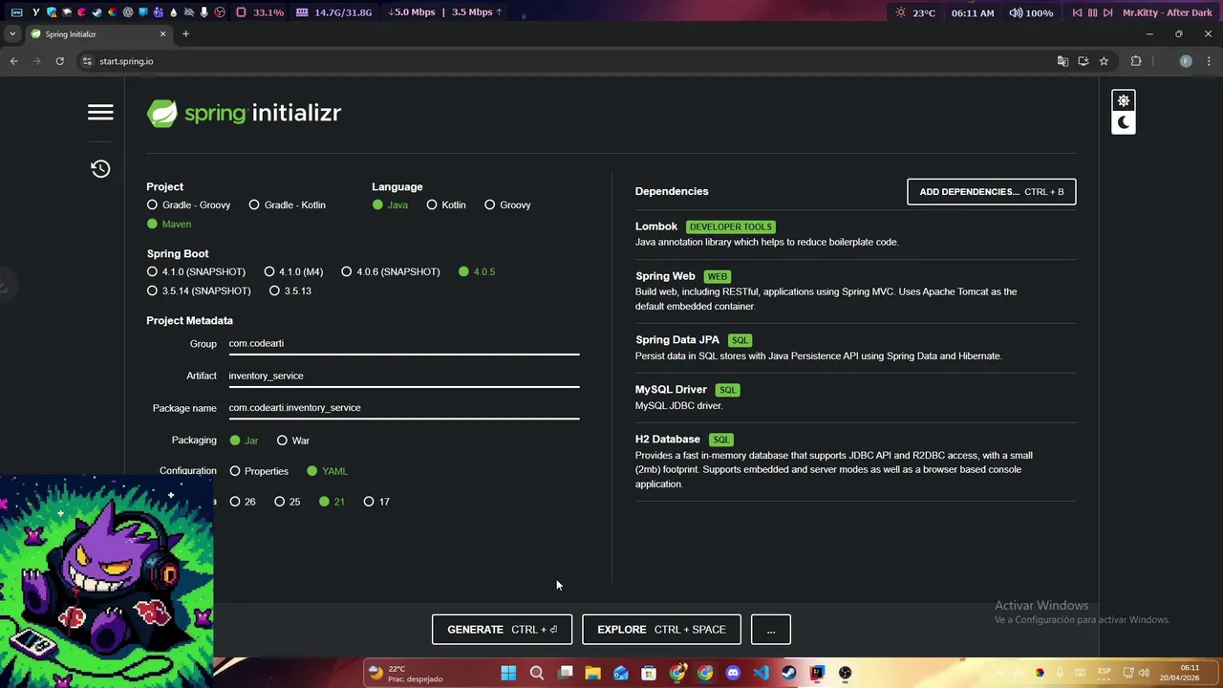Open Windows Start menu
This screenshot has height=688, width=1223.
point(508,674)
